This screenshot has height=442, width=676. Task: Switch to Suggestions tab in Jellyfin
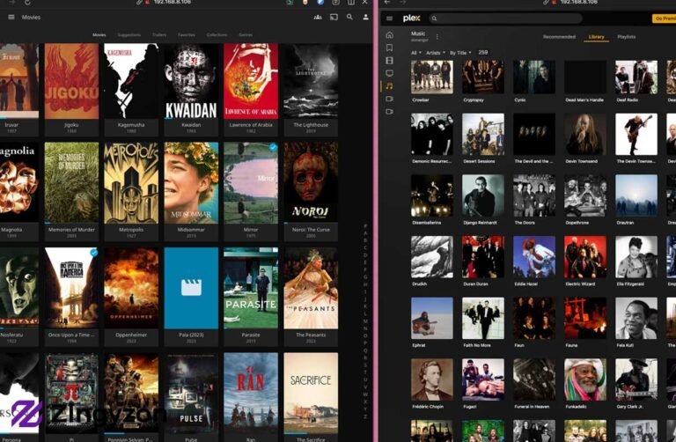(129, 35)
